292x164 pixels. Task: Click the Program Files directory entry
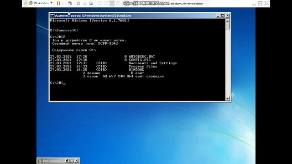(x=143, y=67)
